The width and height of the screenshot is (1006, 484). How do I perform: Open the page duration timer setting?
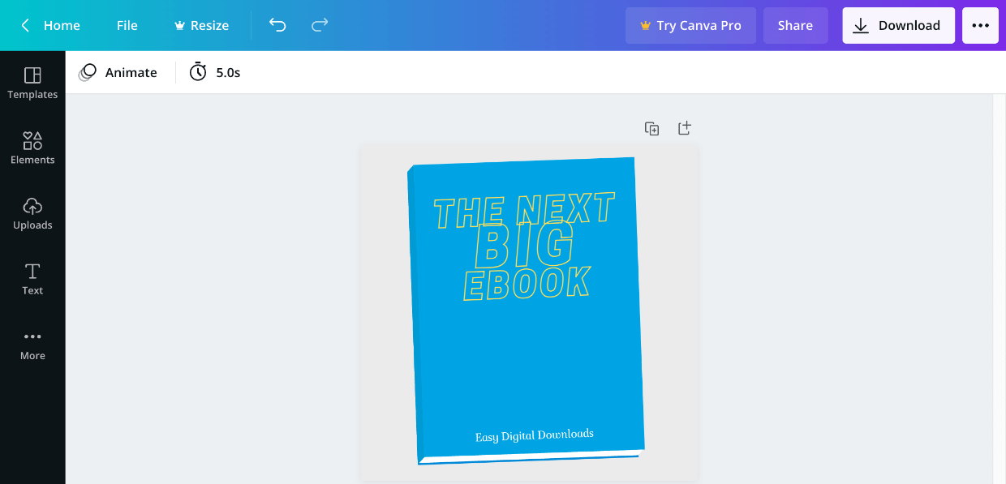tap(214, 72)
